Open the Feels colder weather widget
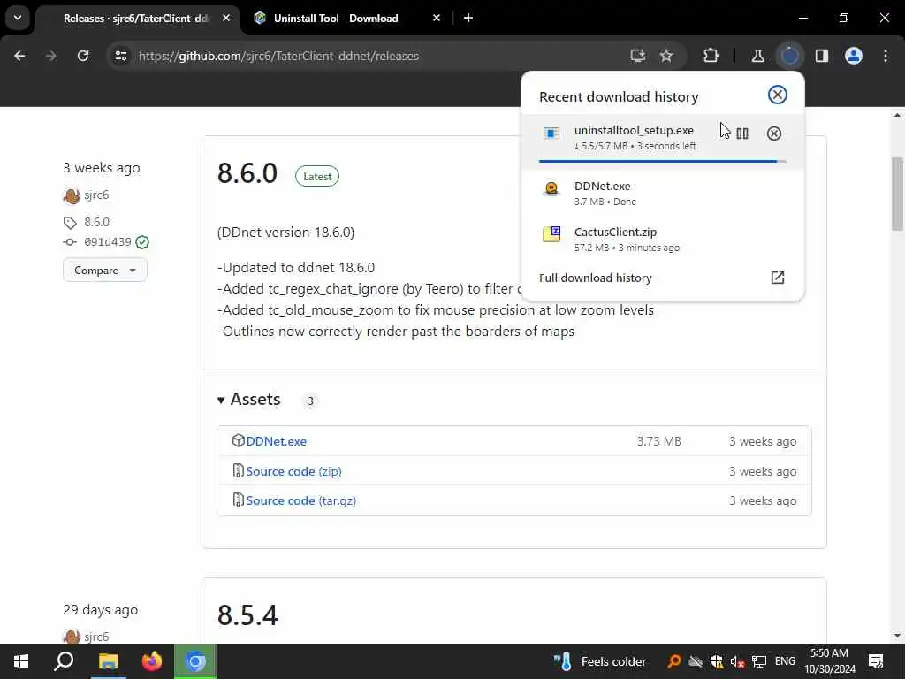This screenshot has width=905, height=679. pos(600,661)
